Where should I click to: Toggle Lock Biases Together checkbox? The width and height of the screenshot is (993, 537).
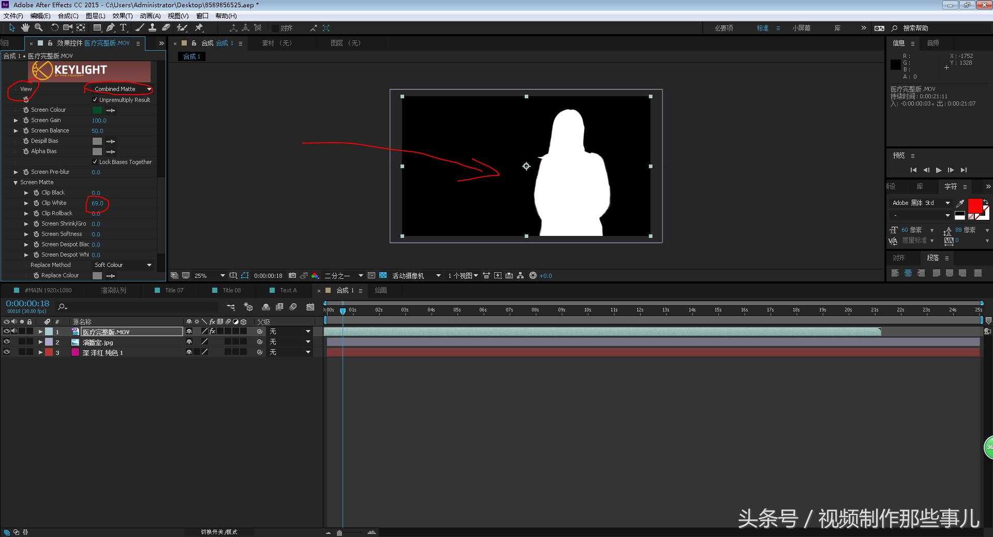[95, 162]
